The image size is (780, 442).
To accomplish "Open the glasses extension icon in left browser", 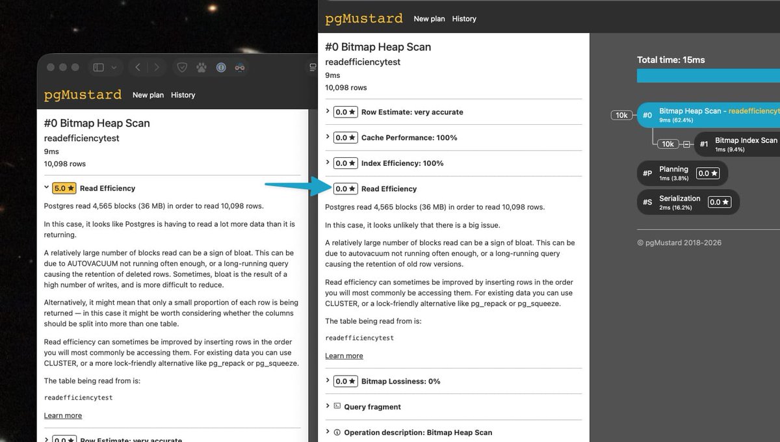I will [x=240, y=67].
